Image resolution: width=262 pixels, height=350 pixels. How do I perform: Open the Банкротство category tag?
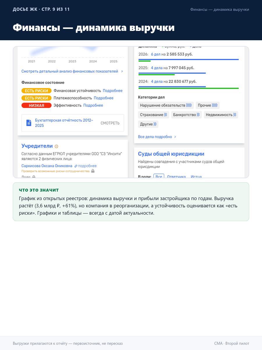click(x=186, y=115)
